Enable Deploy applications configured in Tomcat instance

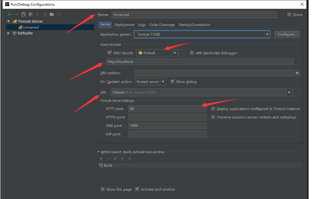[x=213, y=109]
